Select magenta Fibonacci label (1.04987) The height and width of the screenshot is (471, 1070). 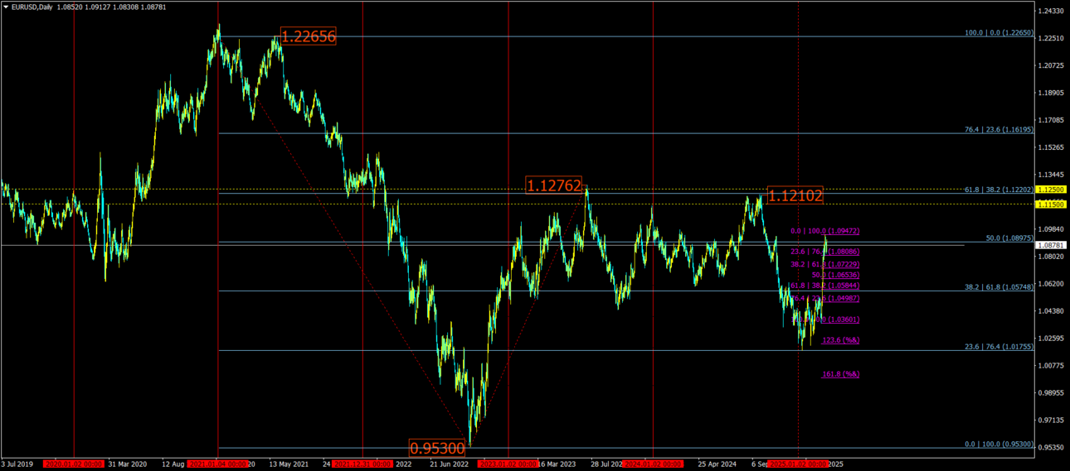[824, 299]
